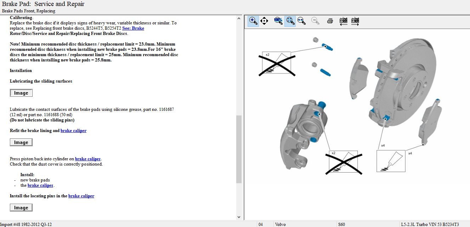Click 'Lubricating the sliding surfaces' heading
Screen dimensions: 470x227
[x=41, y=81]
